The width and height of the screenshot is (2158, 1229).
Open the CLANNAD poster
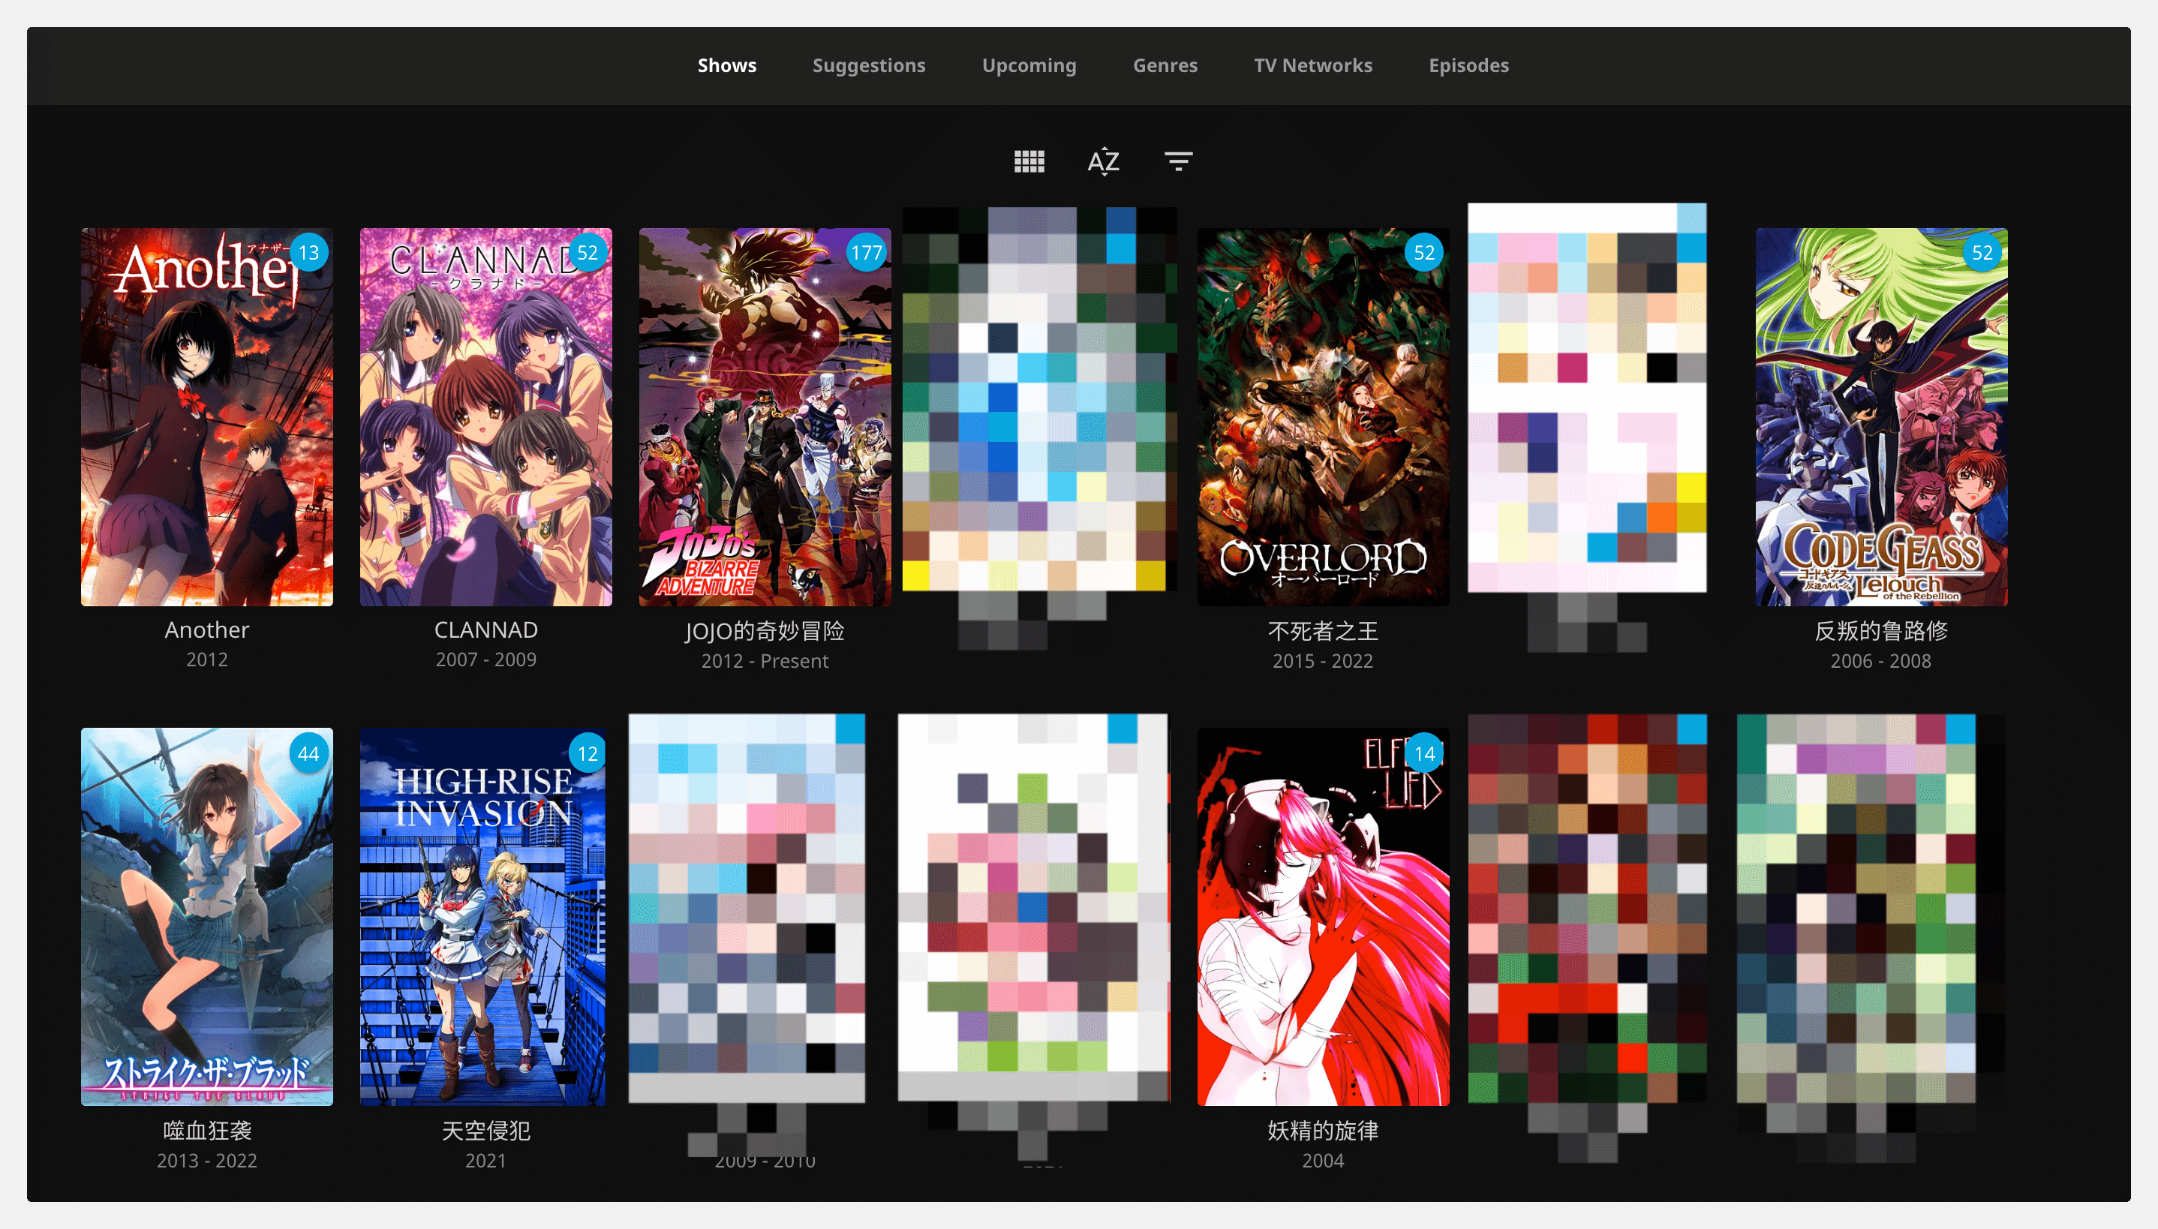point(486,417)
